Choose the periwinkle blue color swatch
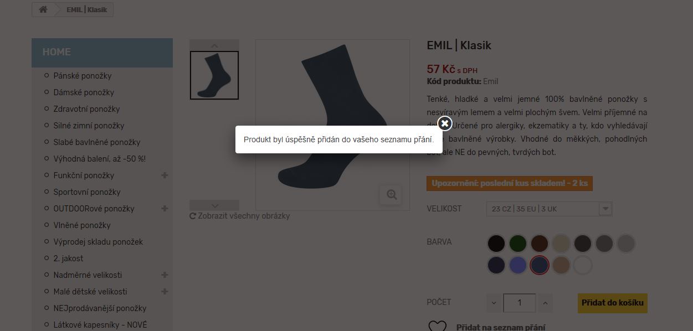 coord(518,265)
